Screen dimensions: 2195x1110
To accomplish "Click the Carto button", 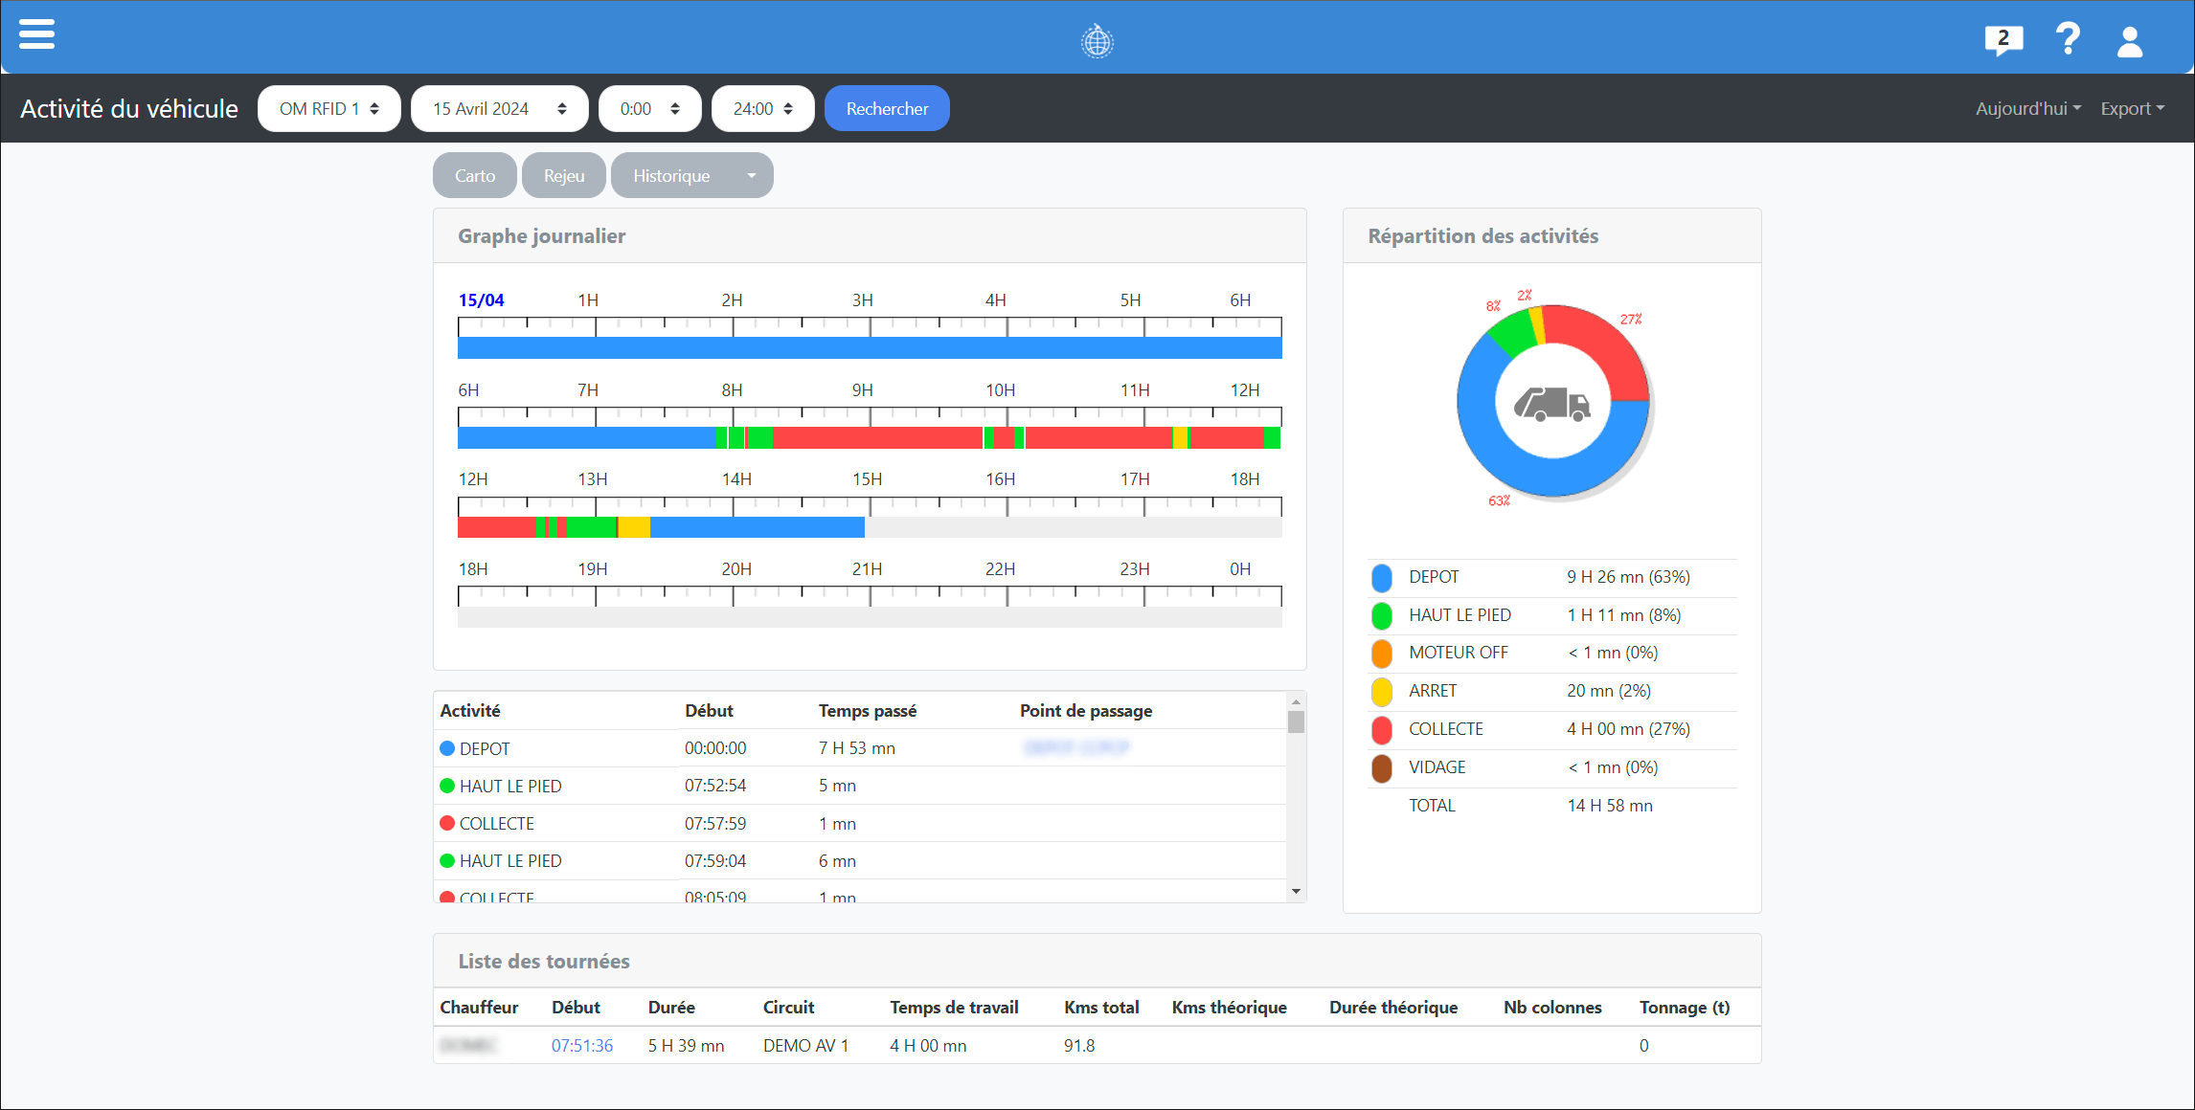I will click(475, 176).
